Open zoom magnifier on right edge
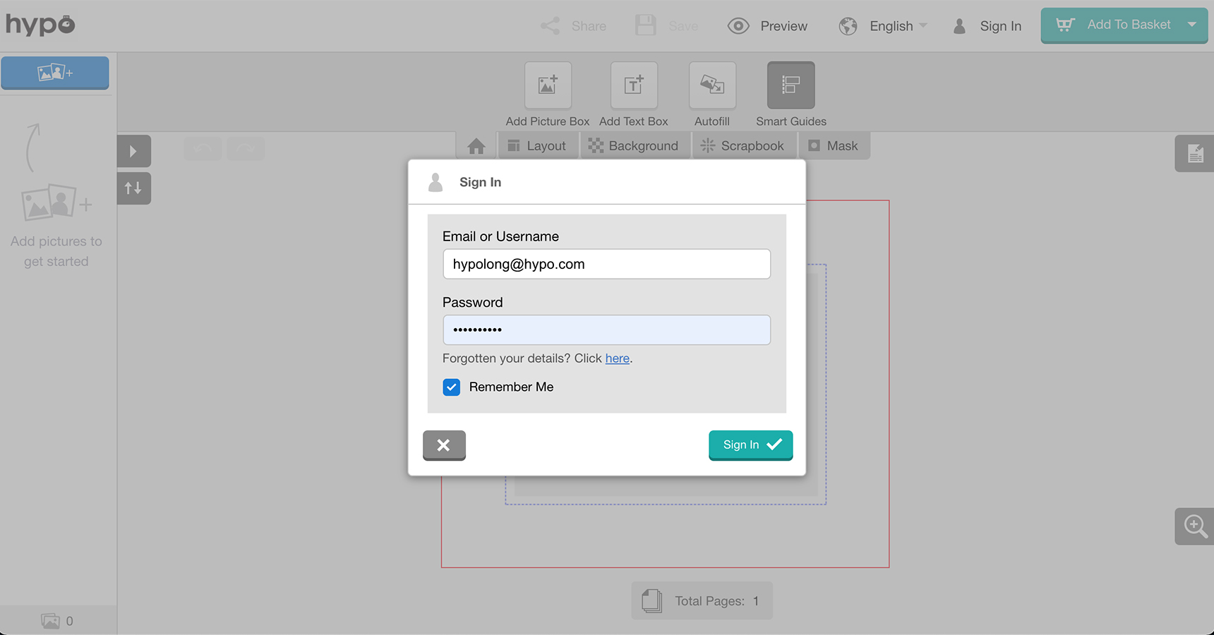The width and height of the screenshot is (1214, 635). coord(1195,526)
